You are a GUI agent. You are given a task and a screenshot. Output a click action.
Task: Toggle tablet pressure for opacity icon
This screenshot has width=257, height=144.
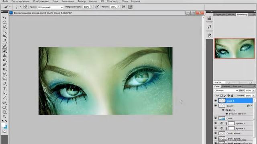tap(97, 7)
